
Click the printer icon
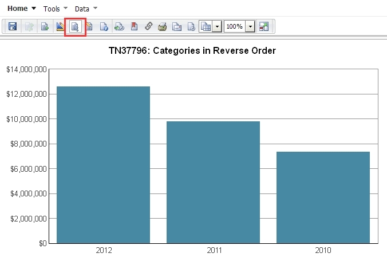click(x=163, y=26)
